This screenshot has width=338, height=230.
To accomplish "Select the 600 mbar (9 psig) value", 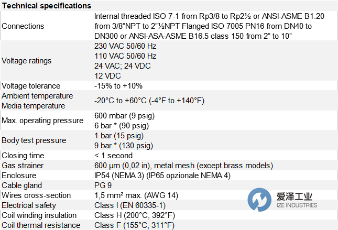I will coord(124,116).
